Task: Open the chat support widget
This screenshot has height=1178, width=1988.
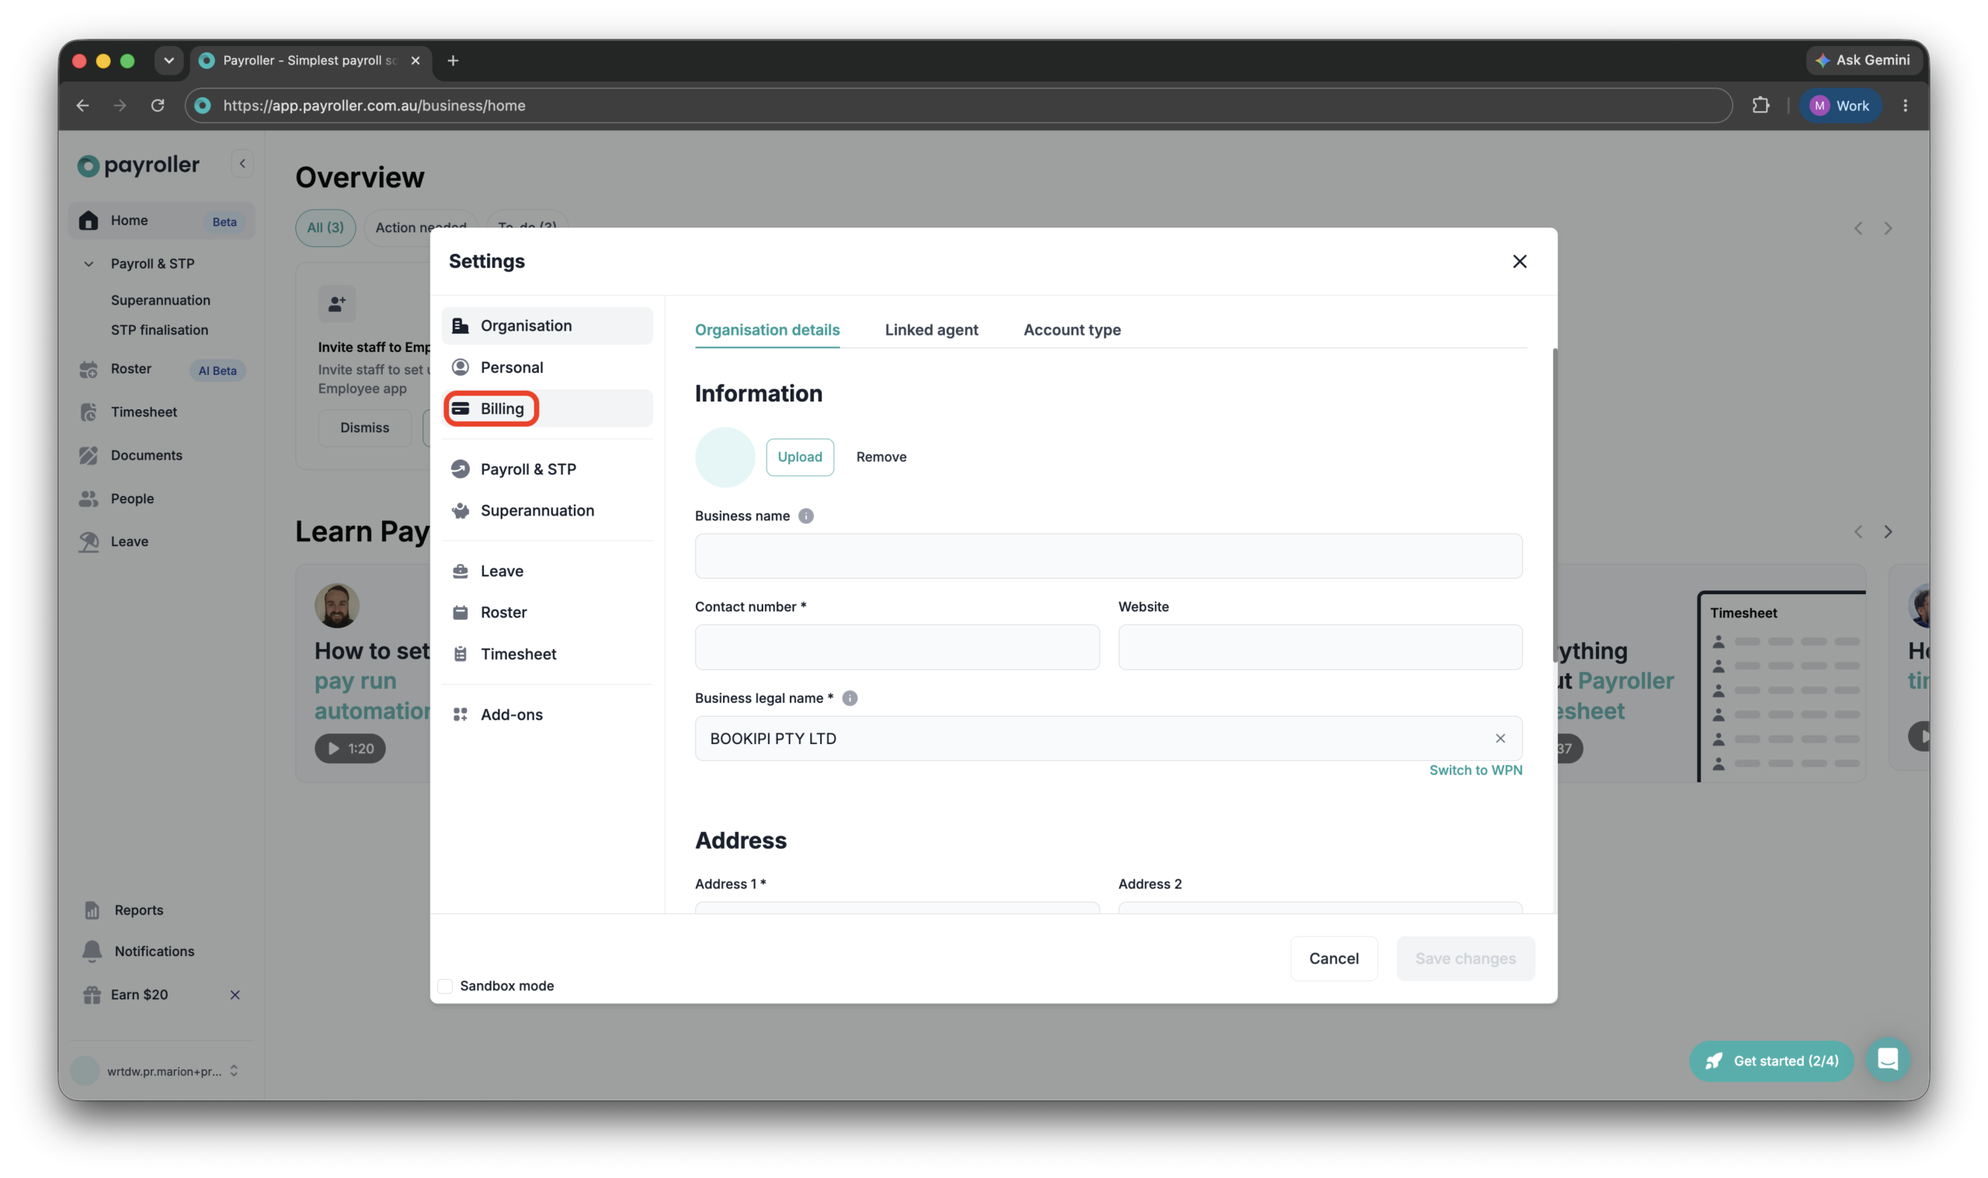Action: pos(1888,1060)
